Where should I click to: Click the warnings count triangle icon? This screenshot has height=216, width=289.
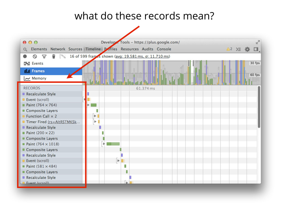[228, 49]
